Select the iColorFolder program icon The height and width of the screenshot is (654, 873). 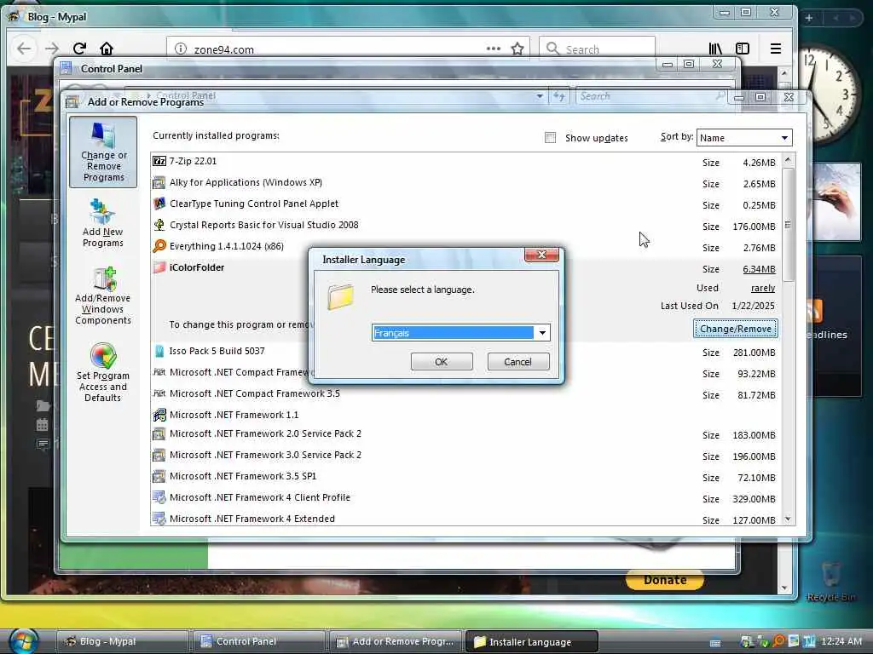[x=159, y=267]
